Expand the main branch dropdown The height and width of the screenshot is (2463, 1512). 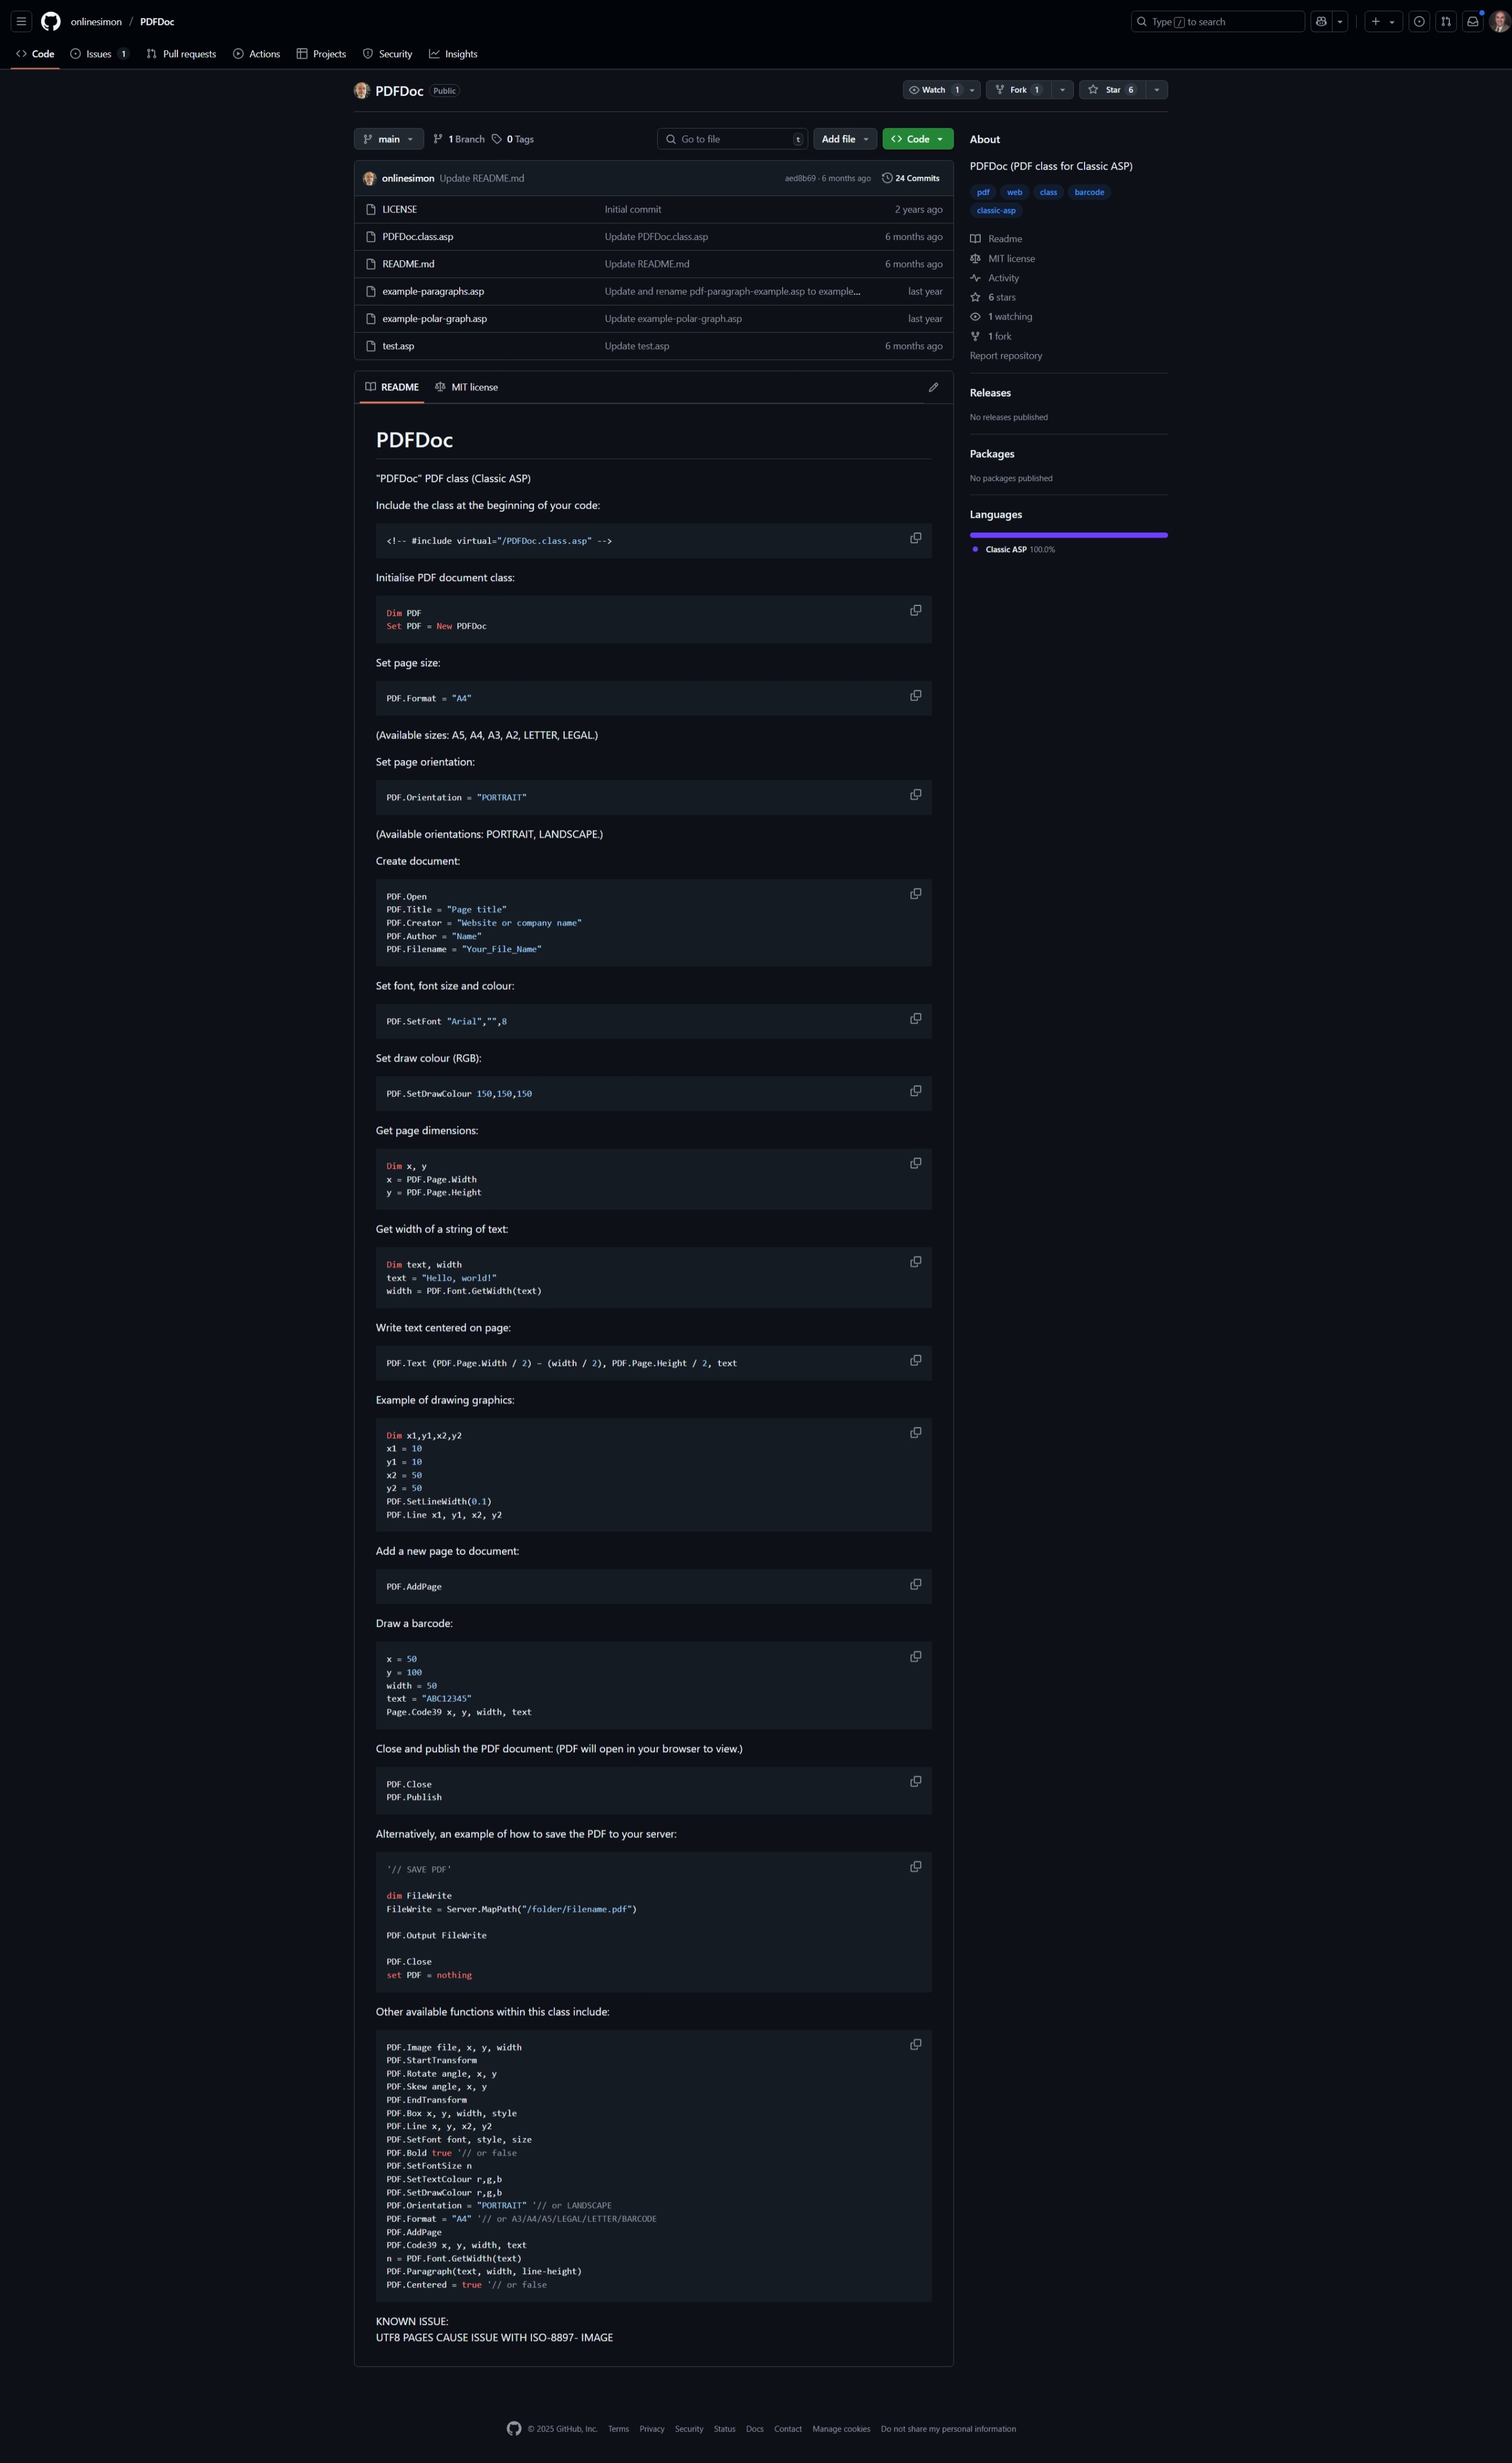click(x=388, y=139)
